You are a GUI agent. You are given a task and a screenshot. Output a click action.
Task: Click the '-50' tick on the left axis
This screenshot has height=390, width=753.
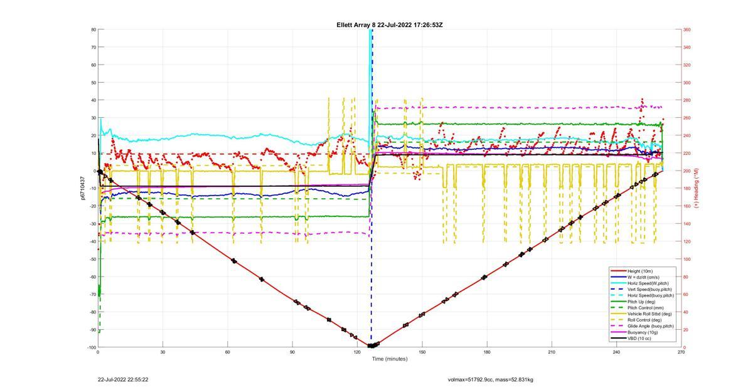pos(92,259)
